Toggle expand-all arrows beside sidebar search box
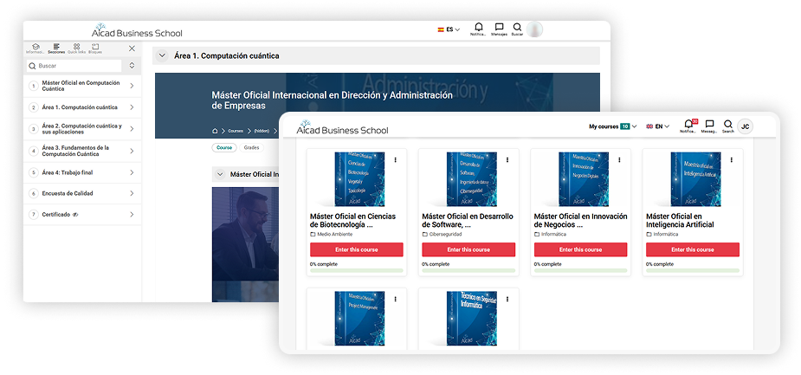This screenshot has height=375, width=801. click(x=132, y=66)
